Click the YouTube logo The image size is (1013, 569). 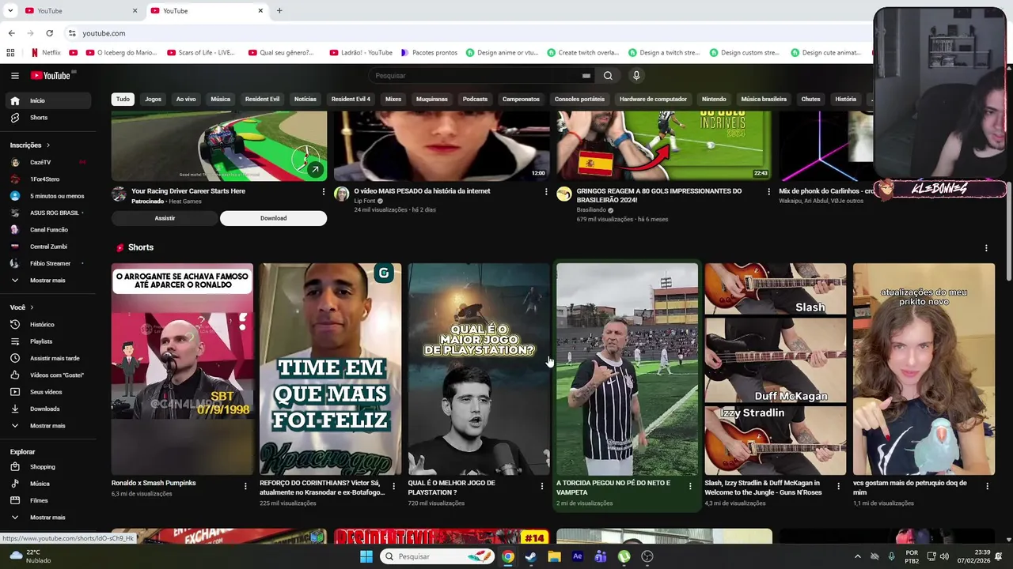pos(51,76)
